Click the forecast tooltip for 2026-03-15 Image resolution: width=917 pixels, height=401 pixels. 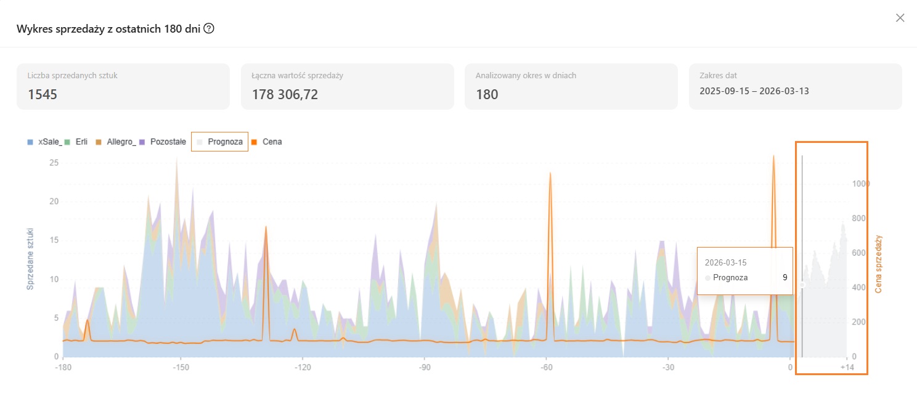click(744, 271)
